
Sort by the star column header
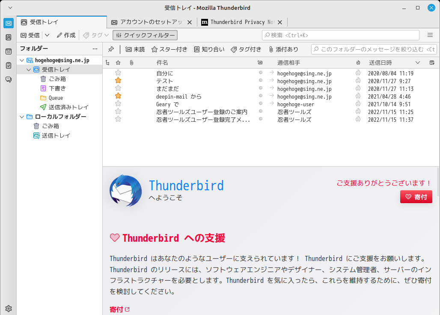(x=118, y=63)
